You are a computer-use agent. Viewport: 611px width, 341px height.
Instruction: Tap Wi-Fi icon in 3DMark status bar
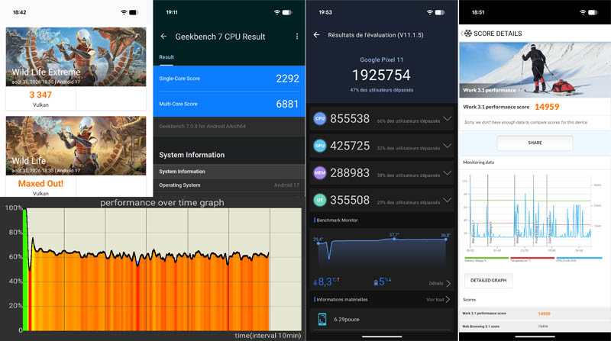pyautogui.click(x=124, y=12)
